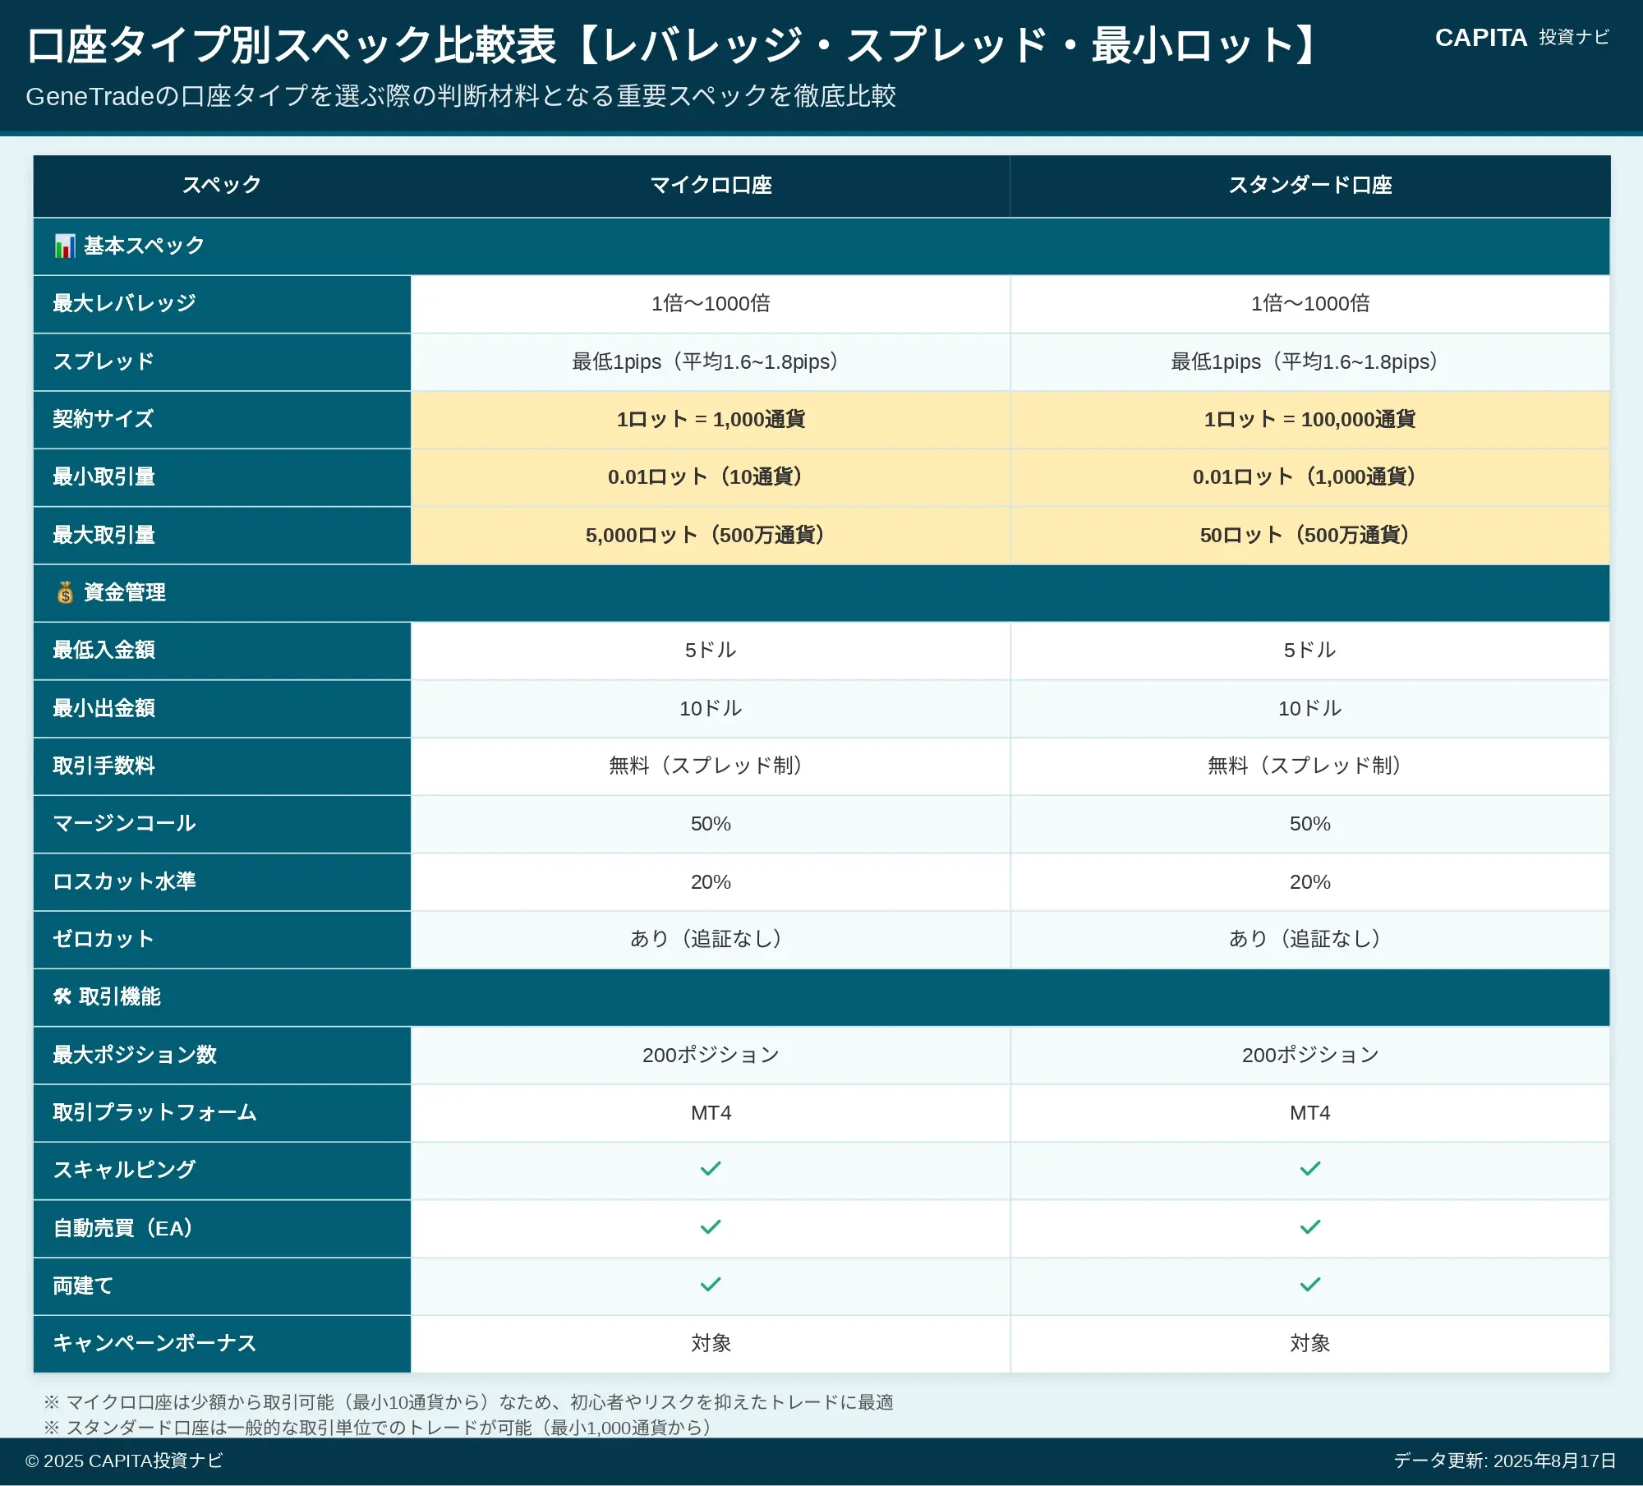This screenshot has height=1486, width=1643.
Task: Click 50ロット（500万通貨）cell
Action: coord(1310,536)
